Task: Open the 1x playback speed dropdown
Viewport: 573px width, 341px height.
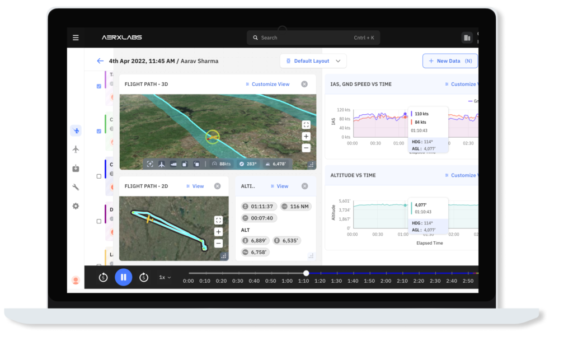Action: point(165,277)
